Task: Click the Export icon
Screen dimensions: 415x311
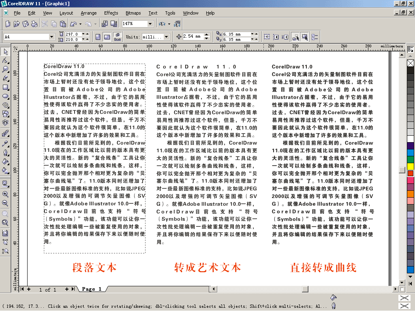Action: pyautogui.click(x=114, y=24)
